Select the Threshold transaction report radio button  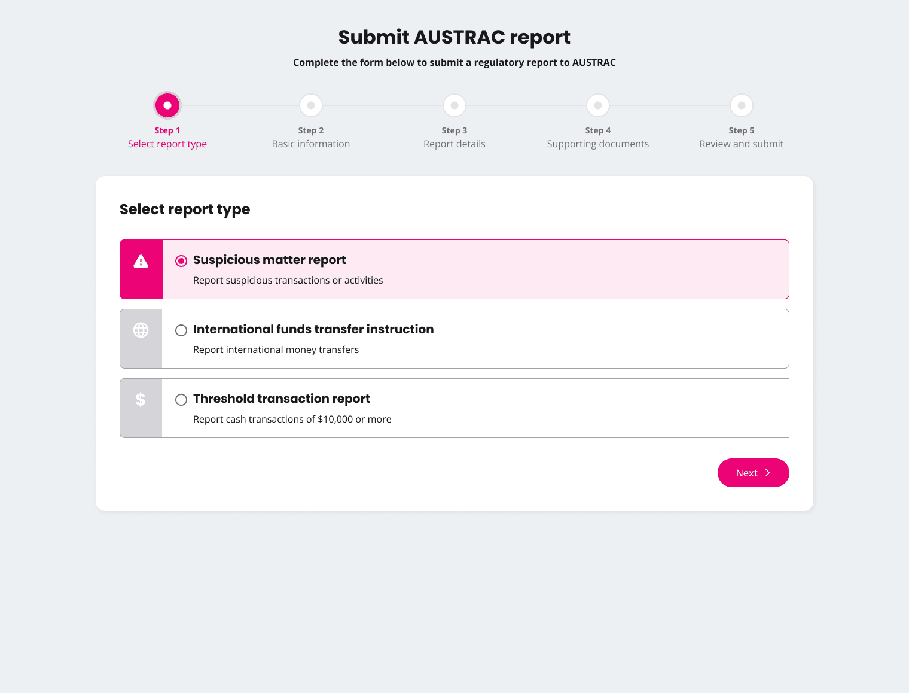click(181, 400)
